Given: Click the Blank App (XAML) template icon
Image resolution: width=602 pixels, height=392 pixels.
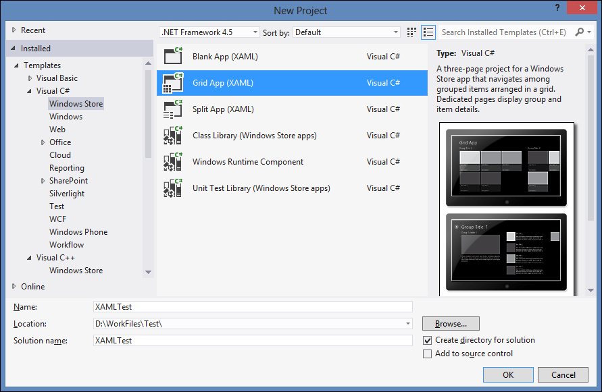Looking at the screenshot, I should click(173, 57).
